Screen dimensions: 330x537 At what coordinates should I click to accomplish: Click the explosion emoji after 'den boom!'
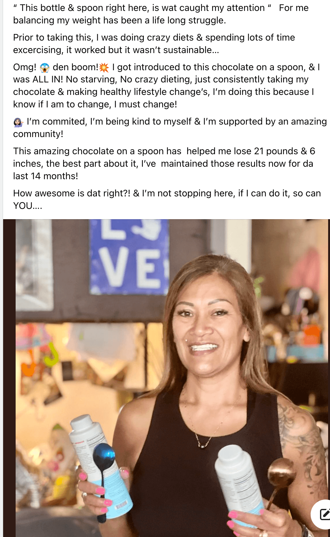point(104,67)
